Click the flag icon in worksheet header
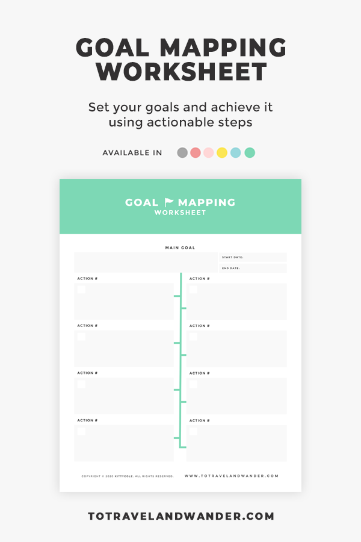The image size is (361, 542). click(168, 202)
